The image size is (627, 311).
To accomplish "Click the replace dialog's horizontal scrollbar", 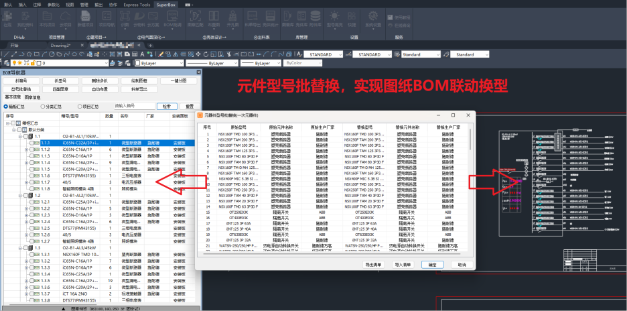I will tap(333, 254).
